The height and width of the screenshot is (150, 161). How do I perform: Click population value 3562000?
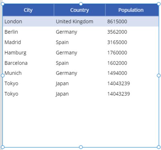tap(117, 32)
